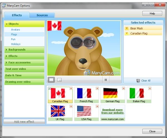Click the Clear All text
The image size is (167, 138).
click(146, 81)
